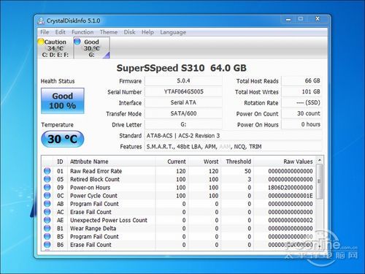Image resolution: width=365 pixels, height=274 pixels.
Task: Open the Edit menu
Action: pos(60,32)
